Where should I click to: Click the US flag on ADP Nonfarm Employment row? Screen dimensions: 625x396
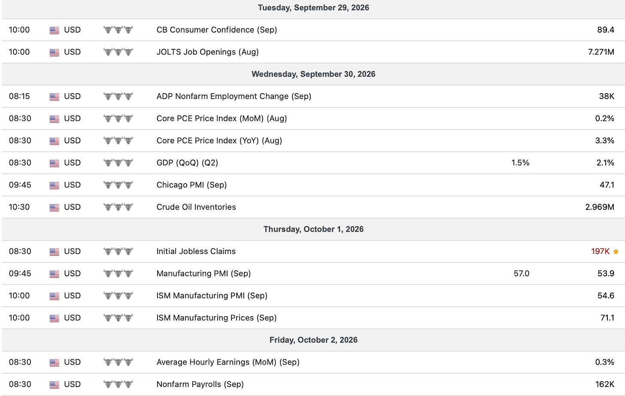[54, 97]
